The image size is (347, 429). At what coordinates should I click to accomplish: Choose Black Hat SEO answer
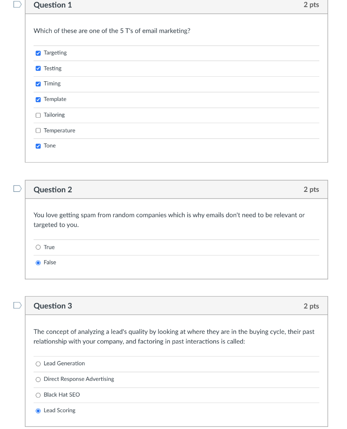[38, 395]
